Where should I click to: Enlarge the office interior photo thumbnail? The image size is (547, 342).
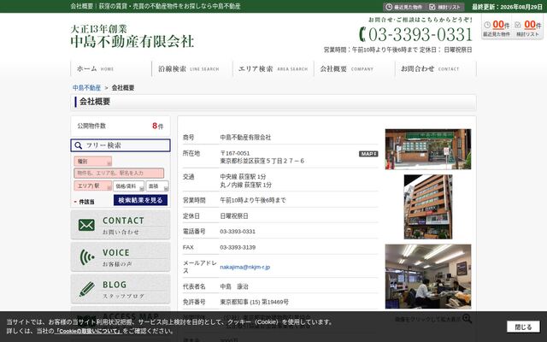coord(428,276)
